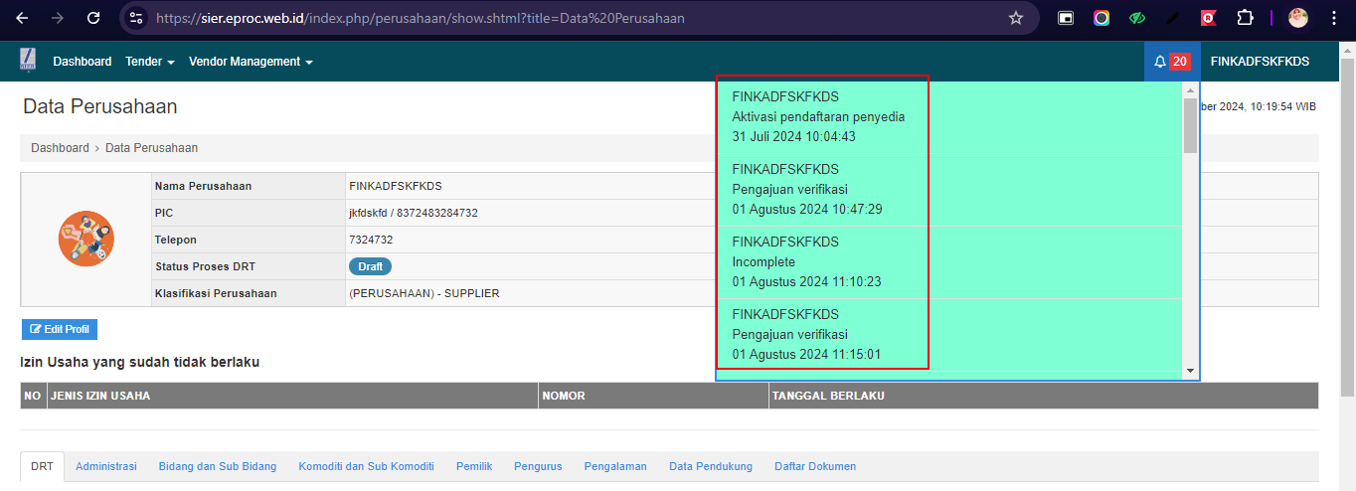Click the black pen extension icon
This screenshot has width=1356, height=491.
[1173, 18]
